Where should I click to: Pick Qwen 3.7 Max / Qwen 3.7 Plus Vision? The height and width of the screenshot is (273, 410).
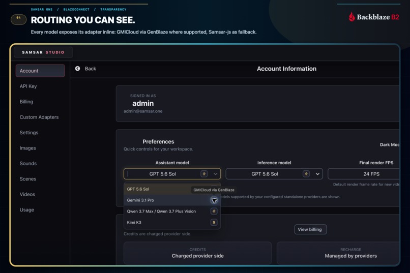pyautogui.click(x=172, y=211)
